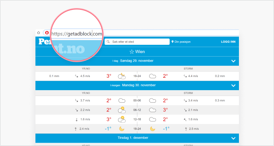This screenshot has height=146, width=274.
Task: Click wind arrow next to Storm 1.6 m/s
Action: [x=185, y=120]
